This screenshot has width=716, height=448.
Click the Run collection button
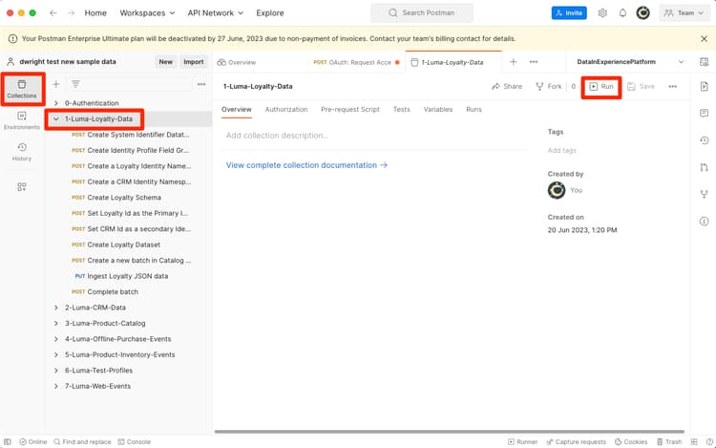[601, 86]
